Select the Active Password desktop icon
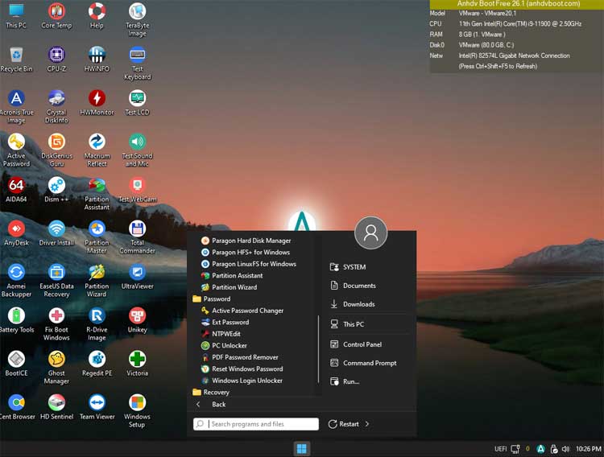604x457 pixels. coord(16,150)
